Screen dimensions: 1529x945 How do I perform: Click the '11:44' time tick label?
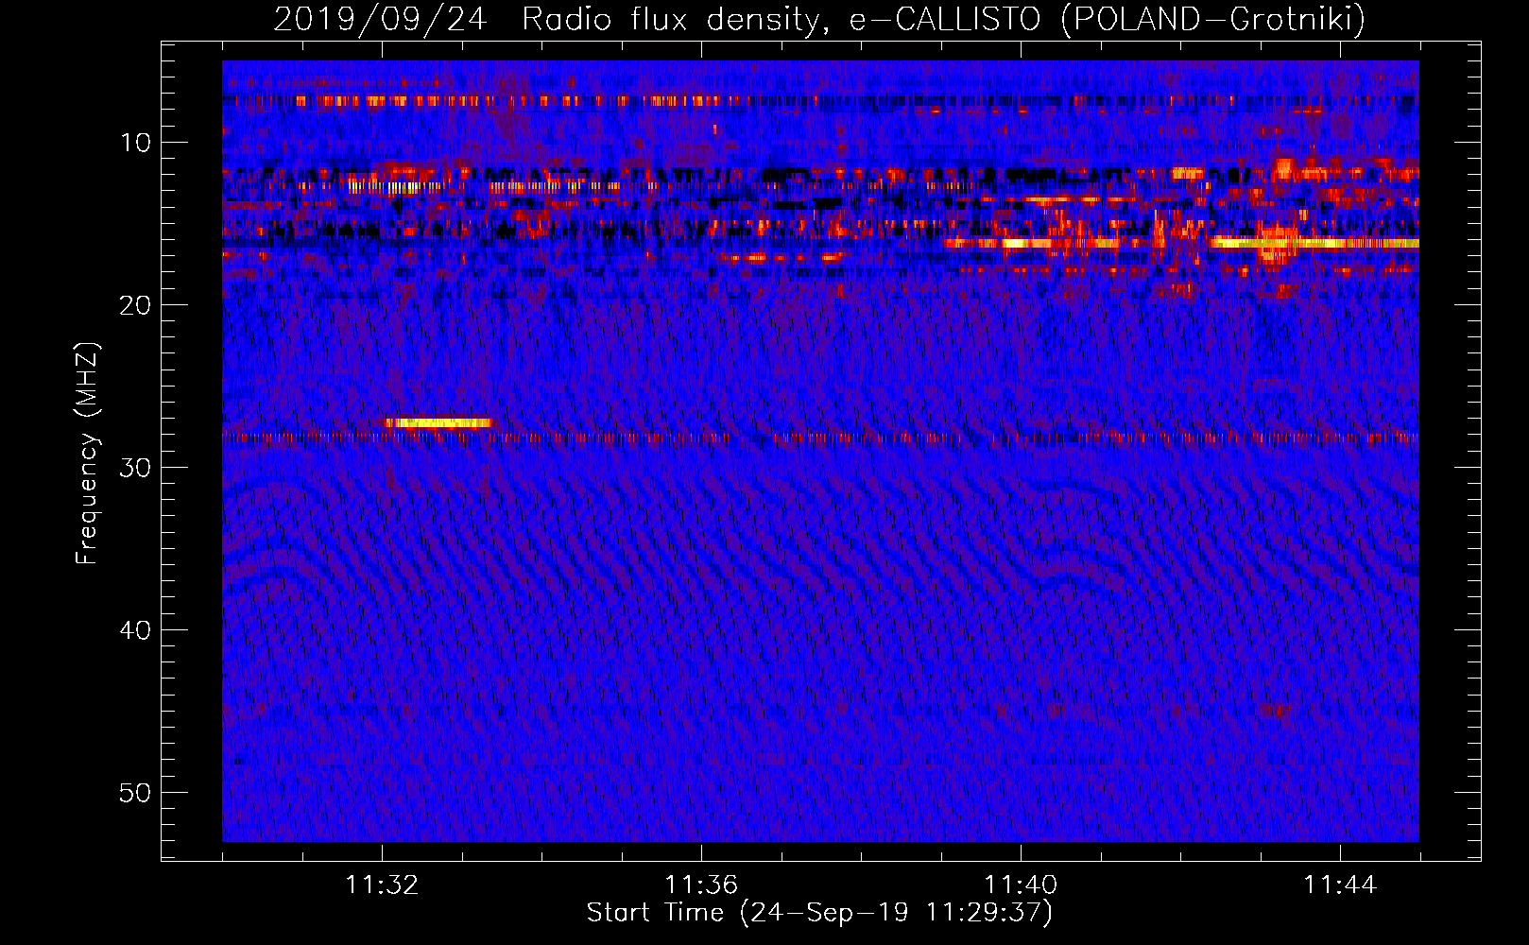coord(1340,885)
